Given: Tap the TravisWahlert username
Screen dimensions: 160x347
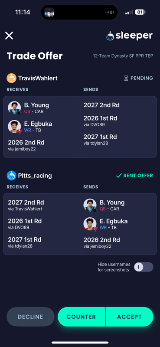Looking at the screenshot, I should (38, 78).
